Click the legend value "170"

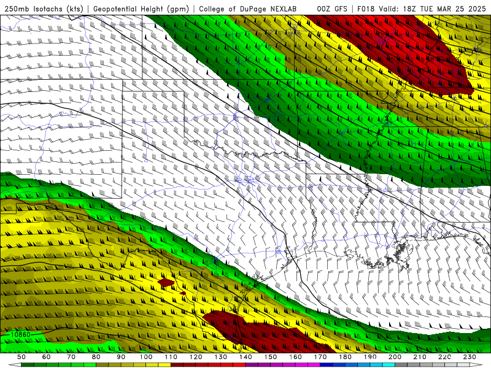coord(320,357)
